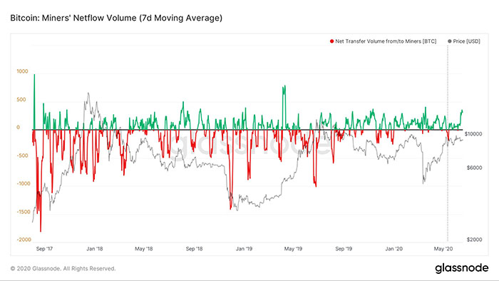Click the Jan '19 date label
Viewport: 499px width, 281px height.
coord(244,249)
